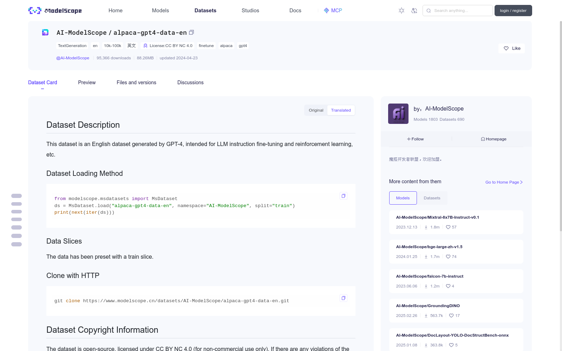Open the Studios navigation item
Image resolution: width=562 pixels, height=351 pixels.
250,11
